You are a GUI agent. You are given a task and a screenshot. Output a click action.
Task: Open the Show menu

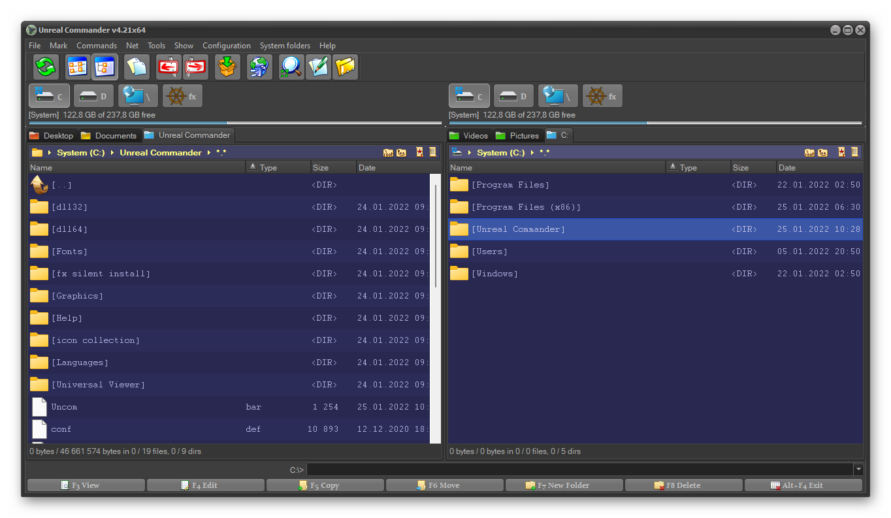[x=184, y=46]
